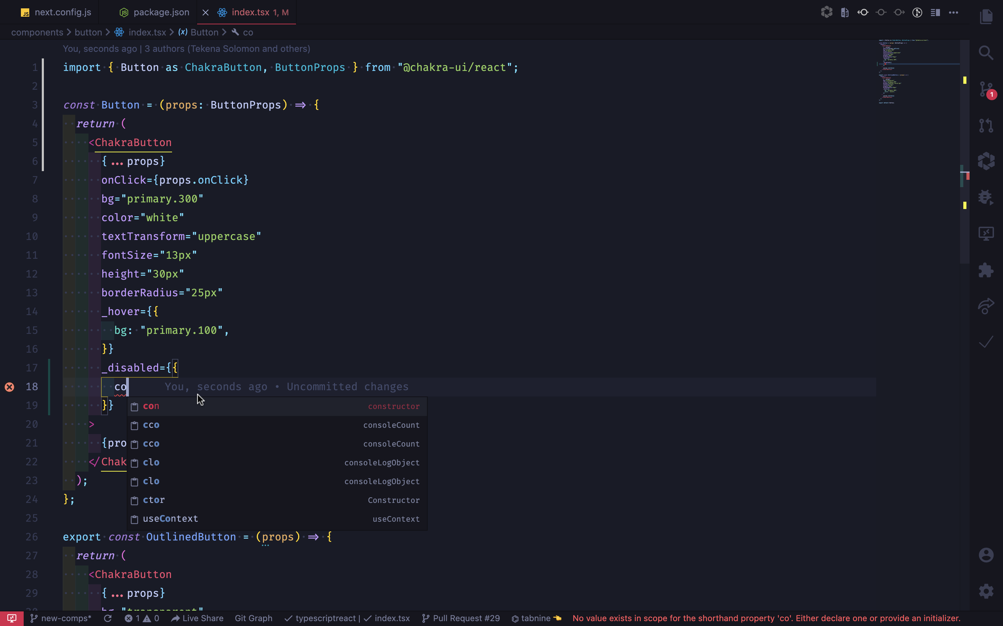
Task: Open the Manage gear at the activity bar bottom
Action: coord(986,591)
